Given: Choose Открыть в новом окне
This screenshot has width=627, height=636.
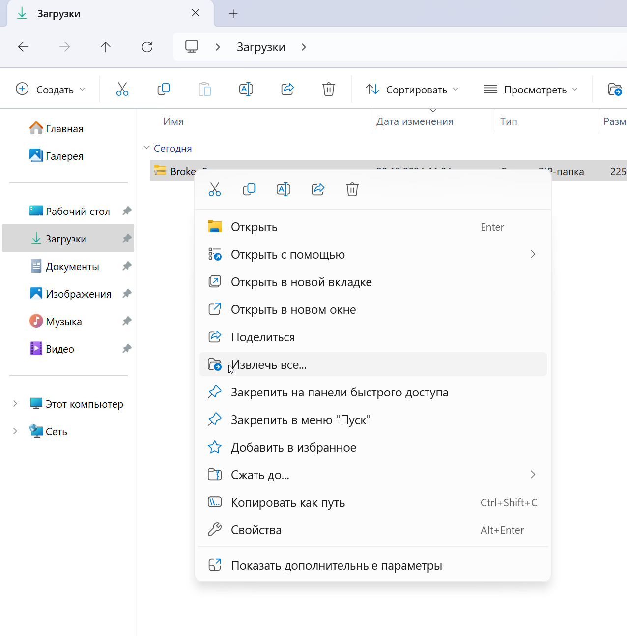Looking at the screenshot, I should 373,309.
